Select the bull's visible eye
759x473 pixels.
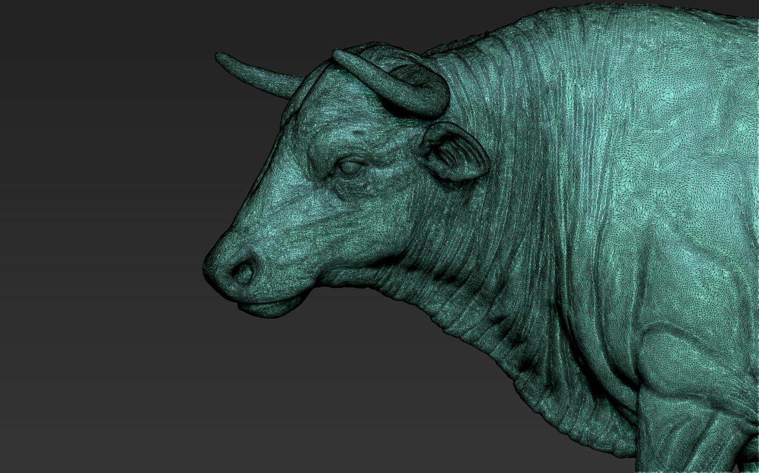pos(351,165)
